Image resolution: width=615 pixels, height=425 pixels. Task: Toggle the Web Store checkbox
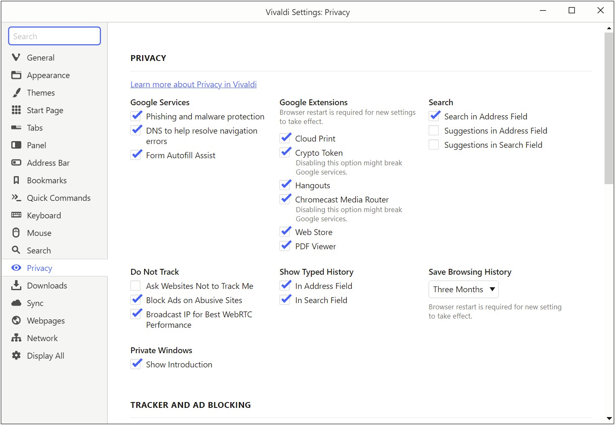point(285,232)
